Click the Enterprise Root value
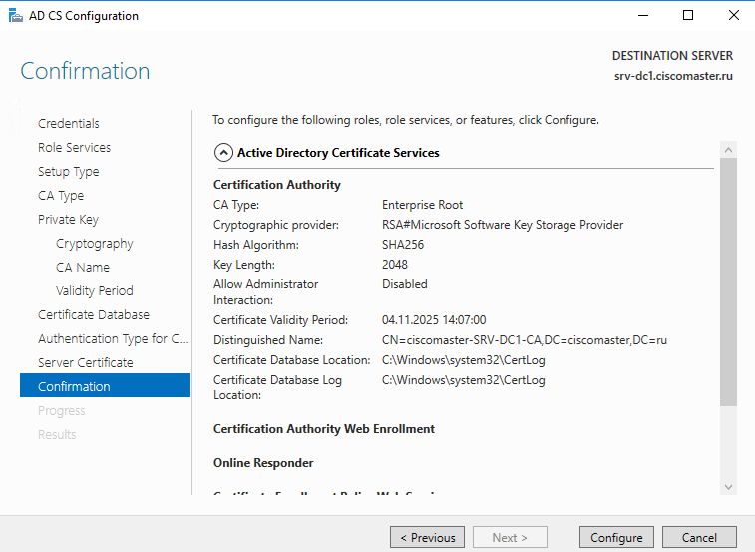The image size is (755, 552). click(x=422, y=205)
